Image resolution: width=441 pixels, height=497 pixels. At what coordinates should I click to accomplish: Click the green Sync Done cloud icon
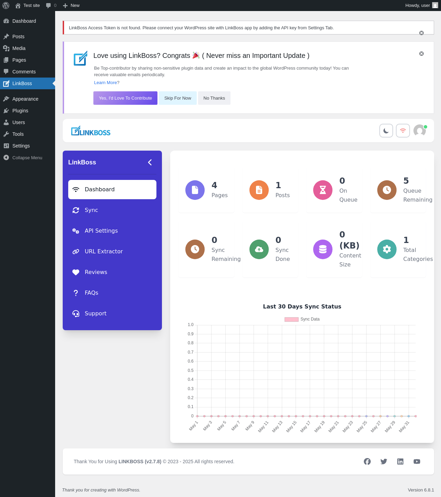259,249
